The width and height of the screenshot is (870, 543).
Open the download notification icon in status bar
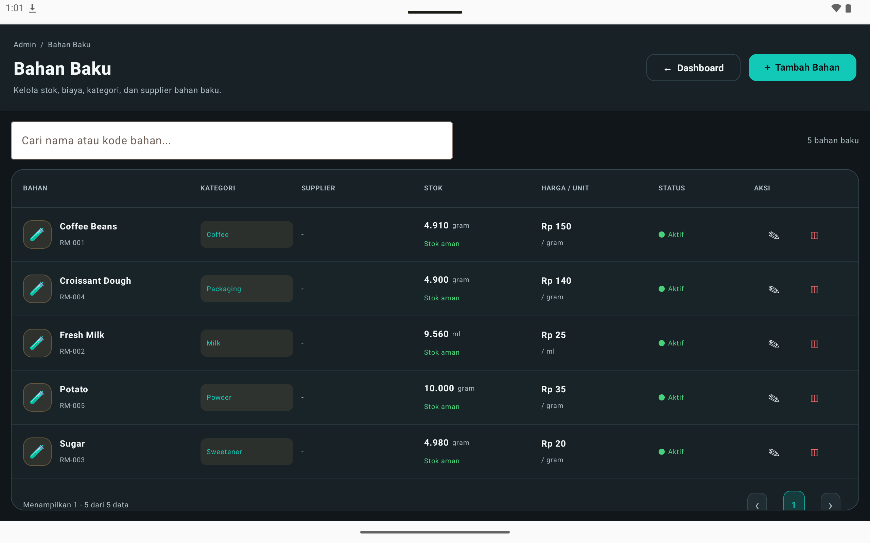pyautogui.click(x=32, y=8)
